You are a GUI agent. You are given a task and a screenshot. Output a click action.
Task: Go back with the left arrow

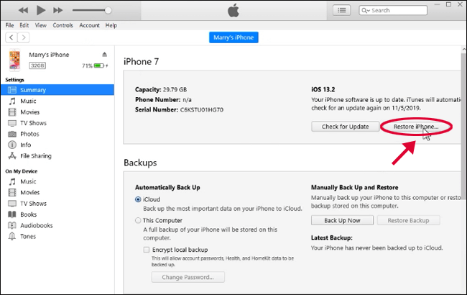pos(11,37)
